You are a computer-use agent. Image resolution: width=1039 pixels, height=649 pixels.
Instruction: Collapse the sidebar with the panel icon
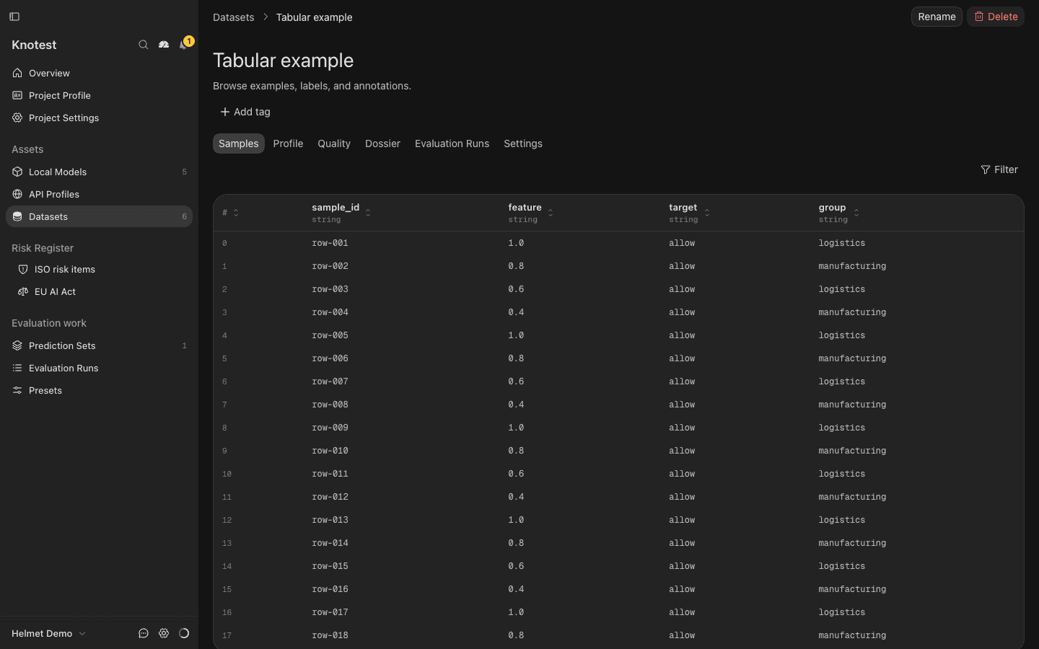pyautogui.click(x=14, y=17)
